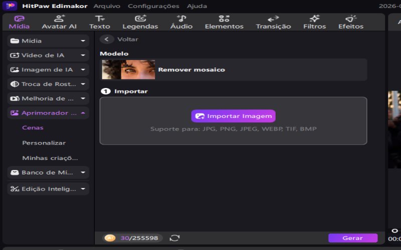This screenshot has width=401, height=250.
Task: Select the Cenas sub-item
Action: click(33, 127)
